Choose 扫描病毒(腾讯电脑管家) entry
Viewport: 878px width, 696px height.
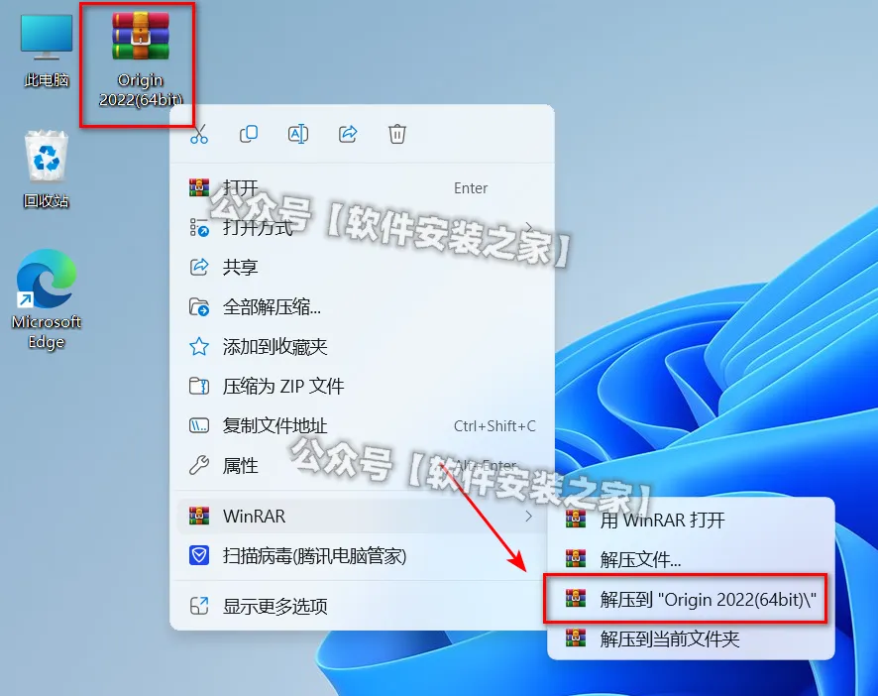(363, 556)
